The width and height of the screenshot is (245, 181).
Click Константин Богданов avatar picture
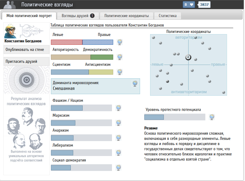pos(11,31)
